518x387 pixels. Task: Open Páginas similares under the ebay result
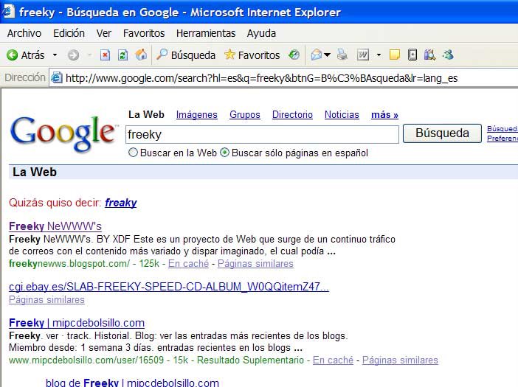46,299
